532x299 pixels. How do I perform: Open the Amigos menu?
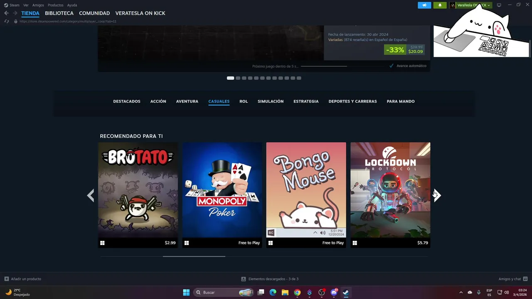click(x=38, y=5)
